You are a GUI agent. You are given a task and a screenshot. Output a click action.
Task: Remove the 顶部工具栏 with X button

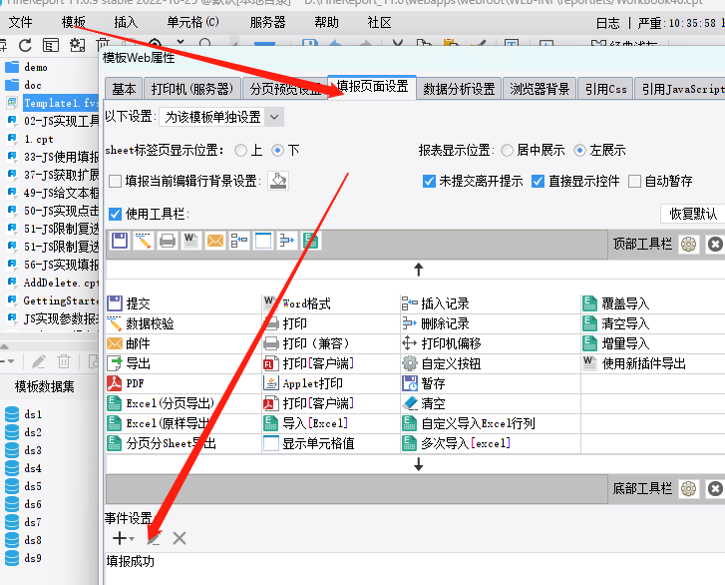click(x=715, y=244)
